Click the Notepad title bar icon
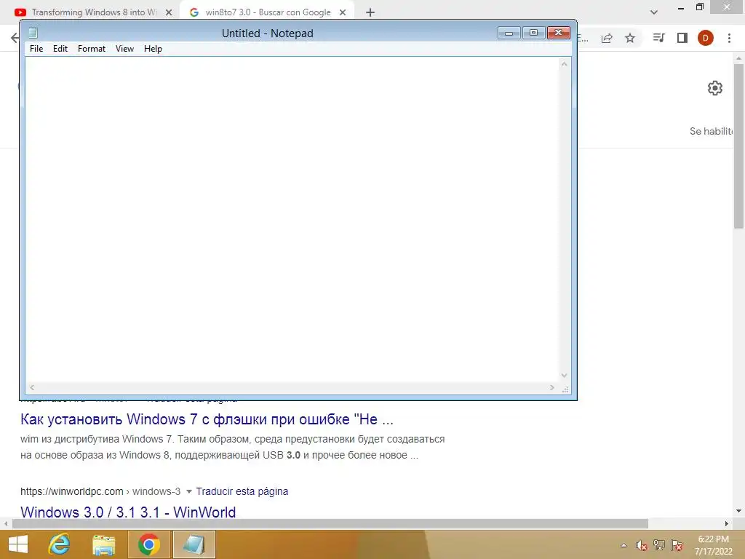Screen dimensions: 745x559 tap(33, 33)
